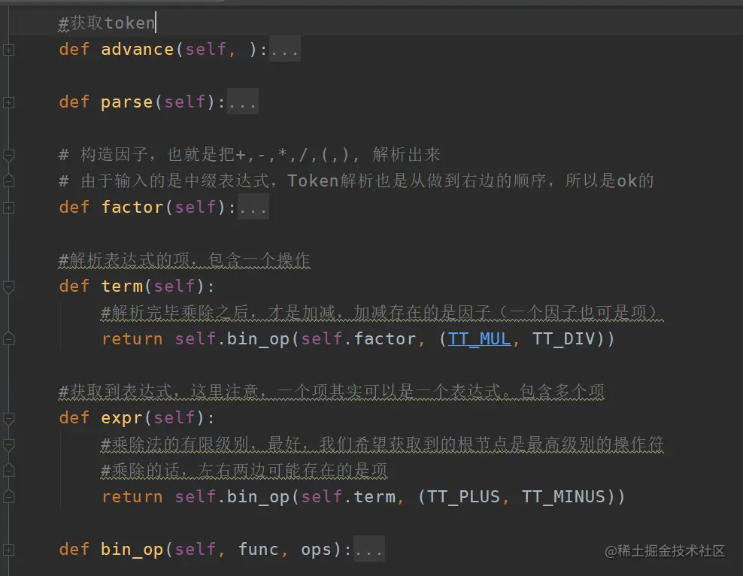Click the TT_MINUS constant
The image size is (743, 576).
563,497
